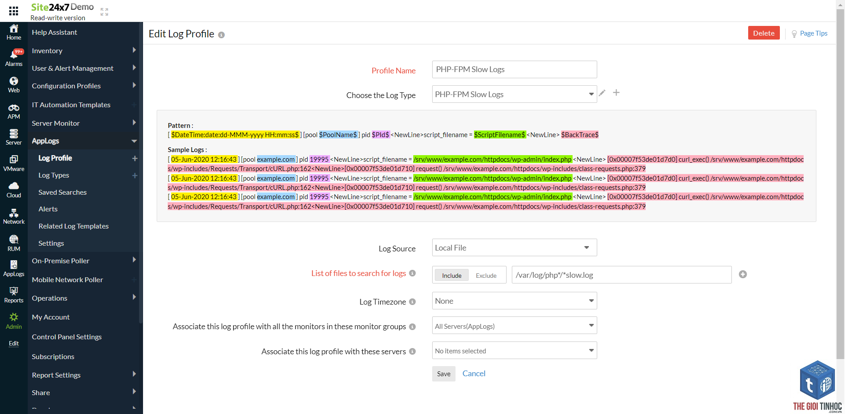Open Saved Searches menu item
845x414 pixels.
click(x=62, y=192)
